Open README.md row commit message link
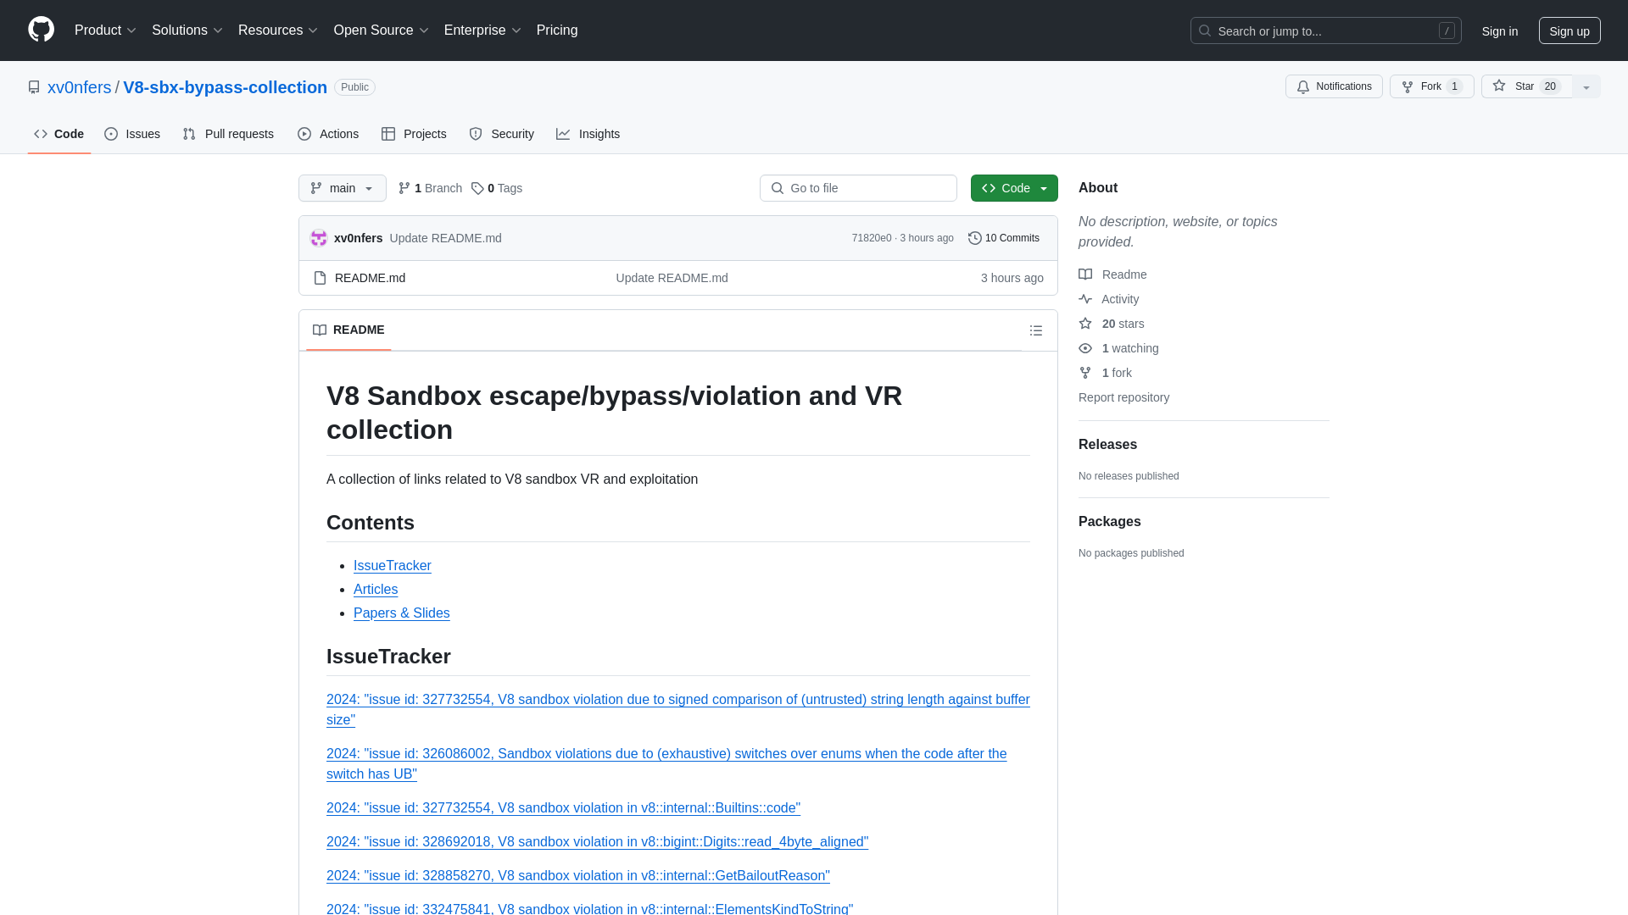 (x=672, y=278)
